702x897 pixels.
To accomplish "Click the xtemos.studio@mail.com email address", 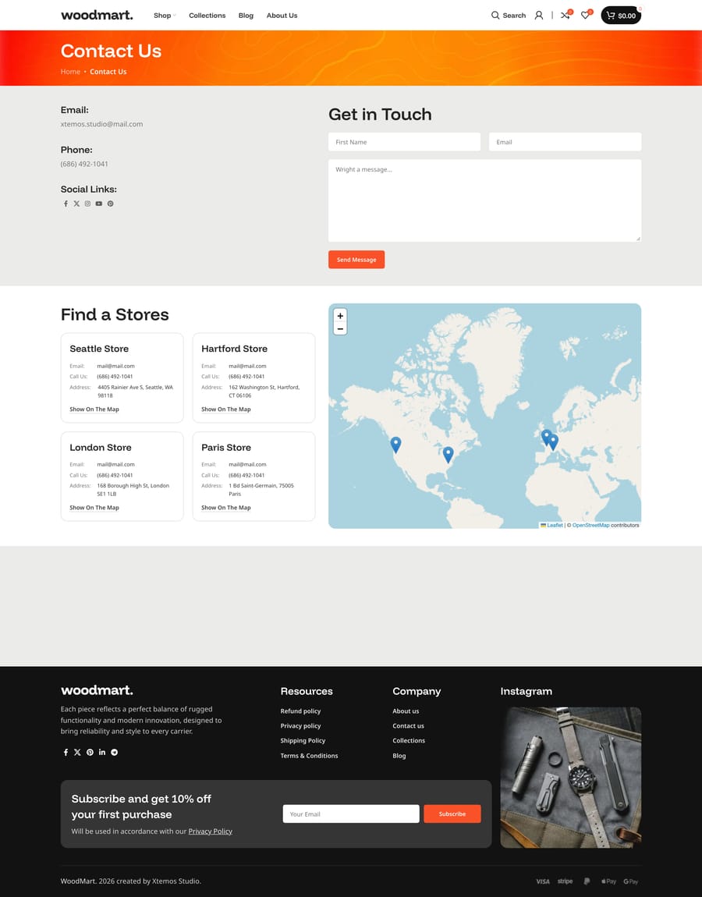I will pos(102,124).
